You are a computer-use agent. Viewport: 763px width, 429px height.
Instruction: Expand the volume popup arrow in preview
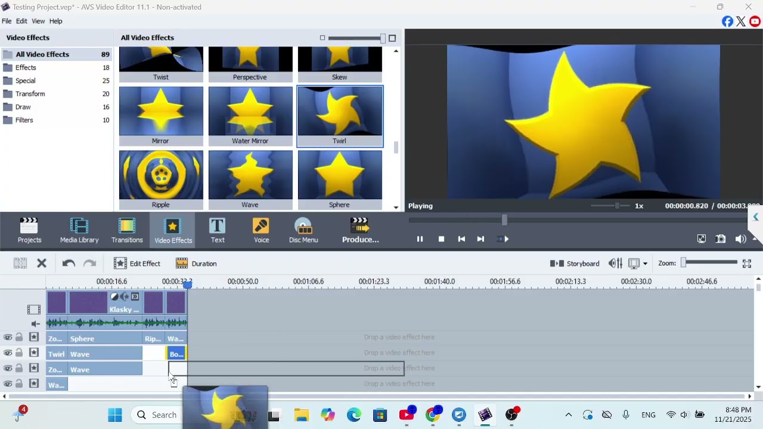click(755, 239)
